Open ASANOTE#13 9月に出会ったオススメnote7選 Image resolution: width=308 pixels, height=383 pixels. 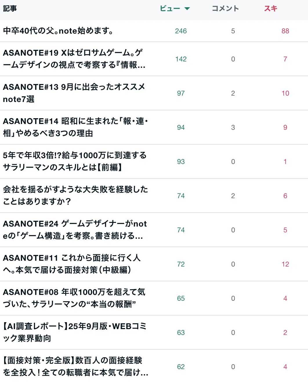(x=74, y=93)
